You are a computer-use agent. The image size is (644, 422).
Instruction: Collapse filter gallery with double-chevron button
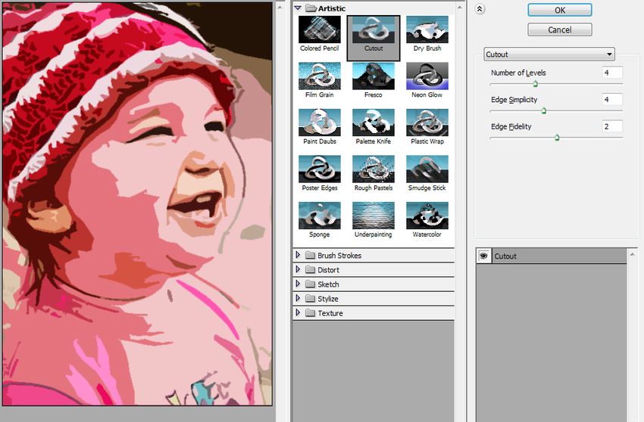[480, 9]
